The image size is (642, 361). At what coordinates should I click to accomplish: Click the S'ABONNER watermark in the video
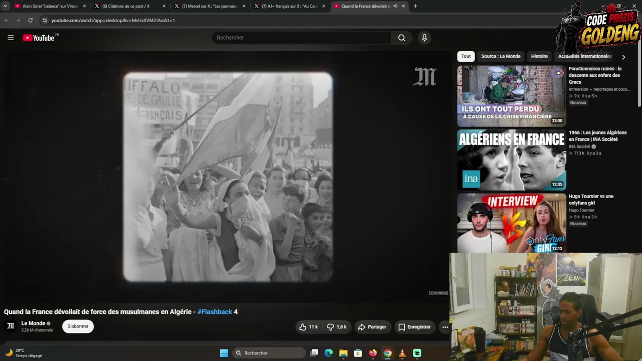pos(438,293)
